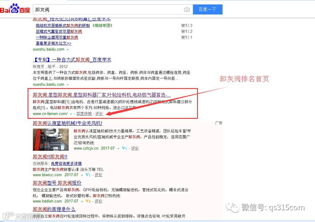Click V1 credit badge for czlcjx.cn
315x222 pixels.
point(124,148)
